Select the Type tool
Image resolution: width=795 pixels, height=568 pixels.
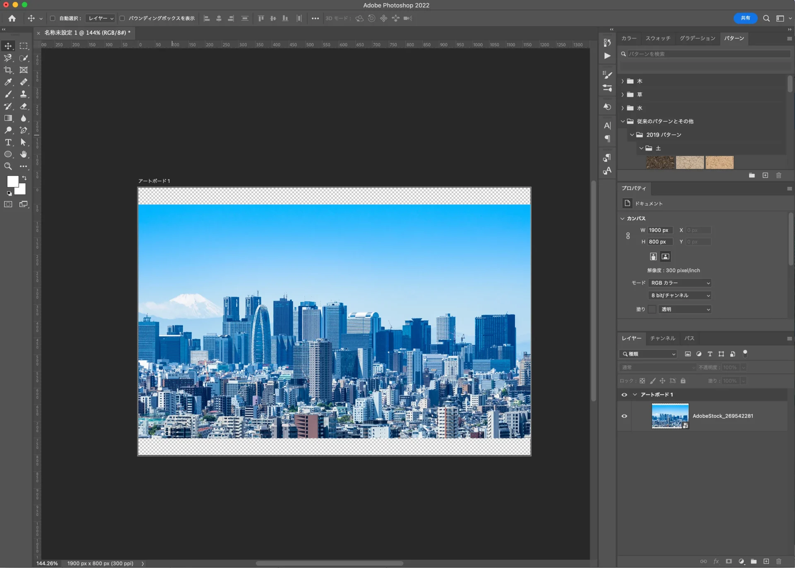click(x=8, y=142)
